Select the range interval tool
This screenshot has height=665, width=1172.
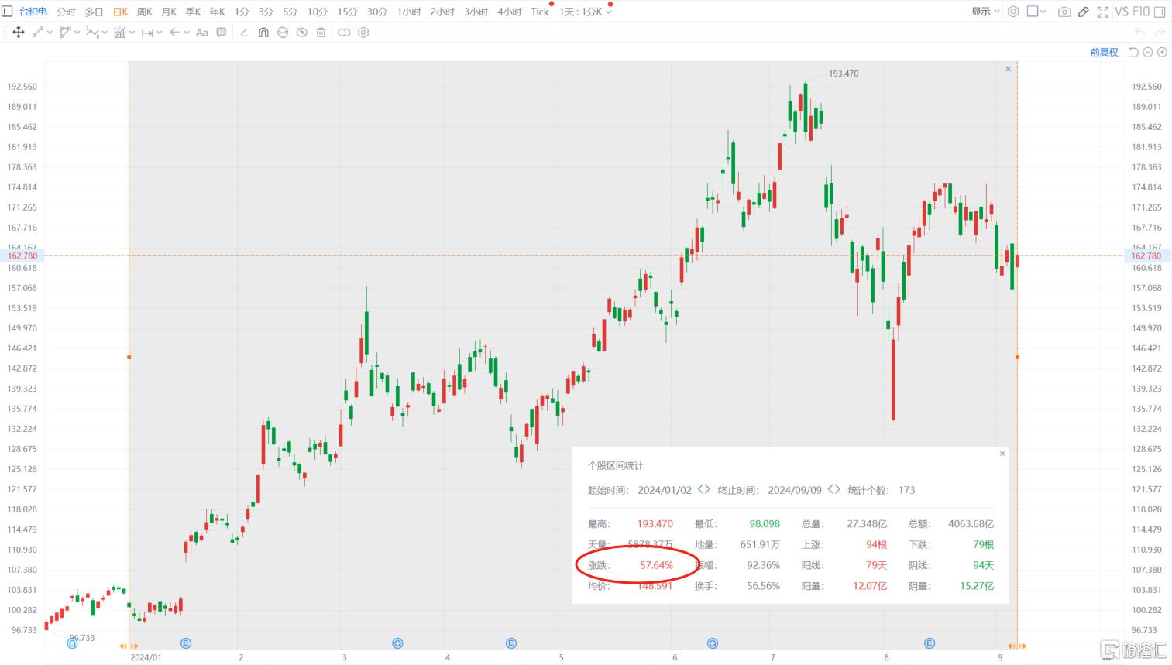[147, 33]
